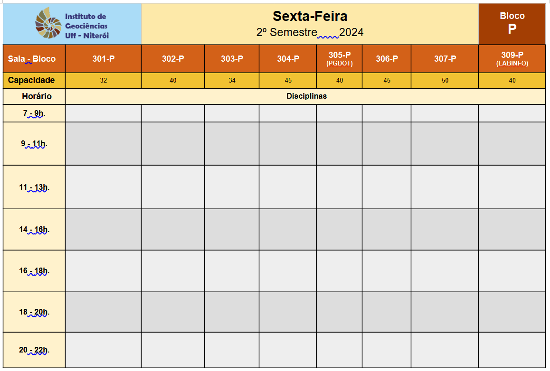
Task: Click the 20 - 22h cell under 309-P
Action: (512, 350)
